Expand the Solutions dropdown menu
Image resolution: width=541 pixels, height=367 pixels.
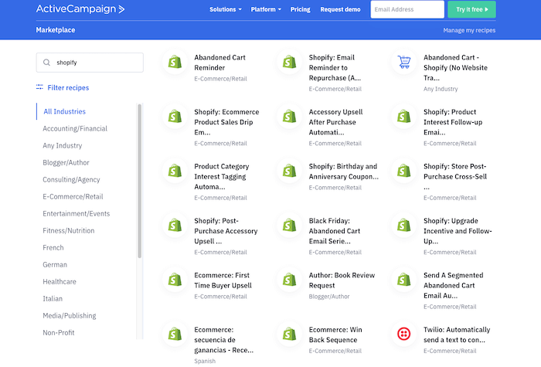coord(225,9)
